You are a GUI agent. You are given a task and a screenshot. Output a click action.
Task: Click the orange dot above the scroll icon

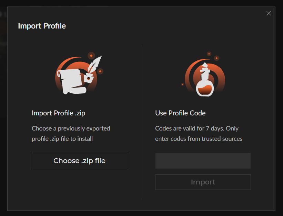[91, 55]
